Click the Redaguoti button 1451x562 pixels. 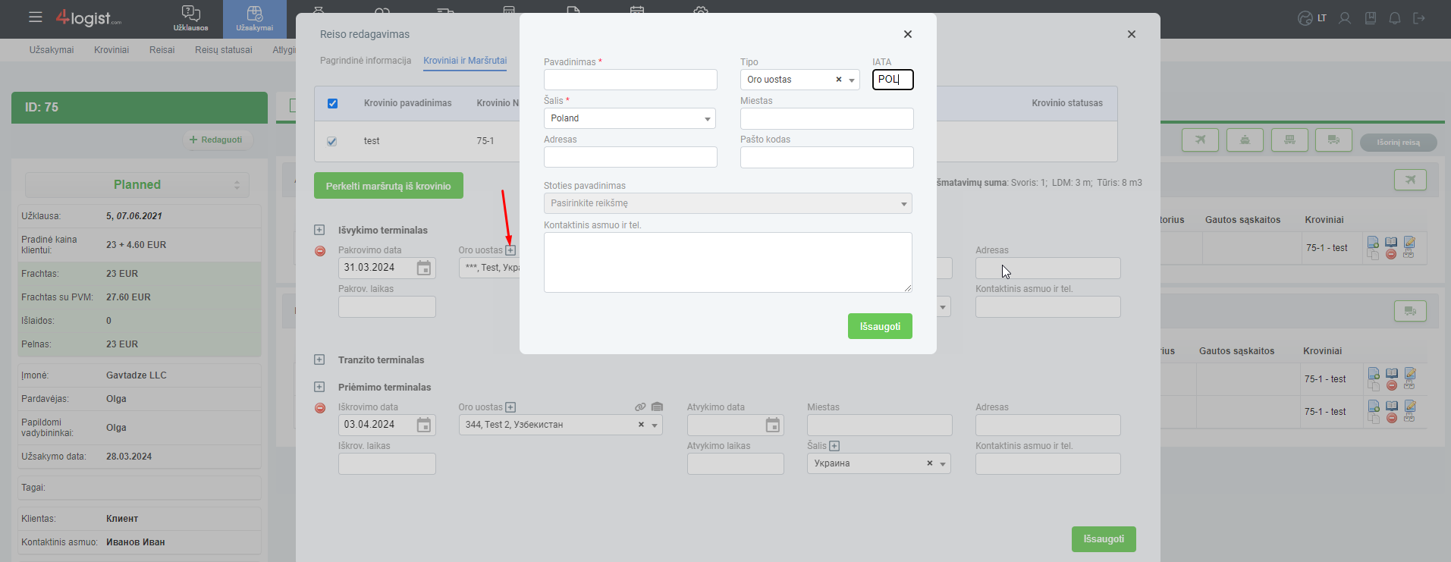(216, 140)
